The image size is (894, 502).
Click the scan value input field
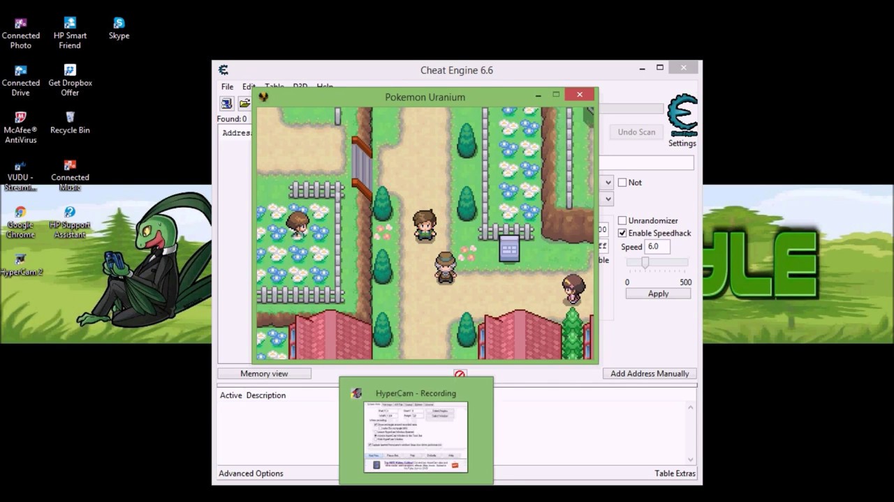coord(646,162)
